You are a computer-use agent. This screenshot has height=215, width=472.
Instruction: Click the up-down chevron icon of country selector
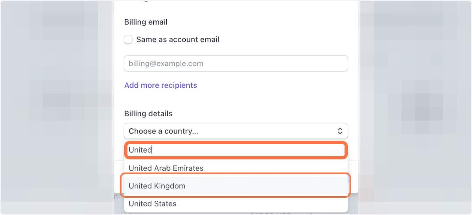pos(340,131)
